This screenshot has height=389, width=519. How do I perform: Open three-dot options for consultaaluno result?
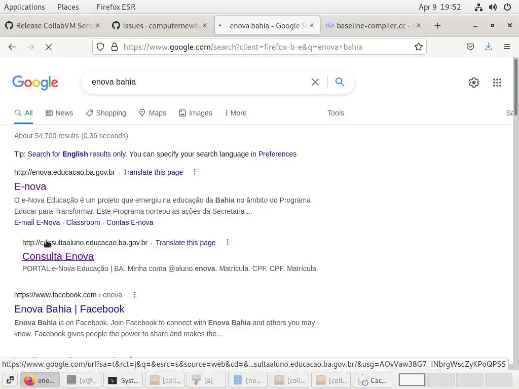coord(228,243)
